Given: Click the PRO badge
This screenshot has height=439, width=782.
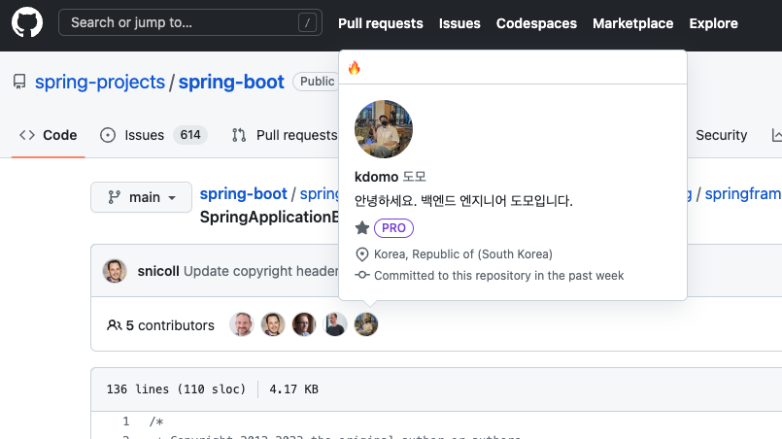Looking at the screenshot, I should point(393,228).
